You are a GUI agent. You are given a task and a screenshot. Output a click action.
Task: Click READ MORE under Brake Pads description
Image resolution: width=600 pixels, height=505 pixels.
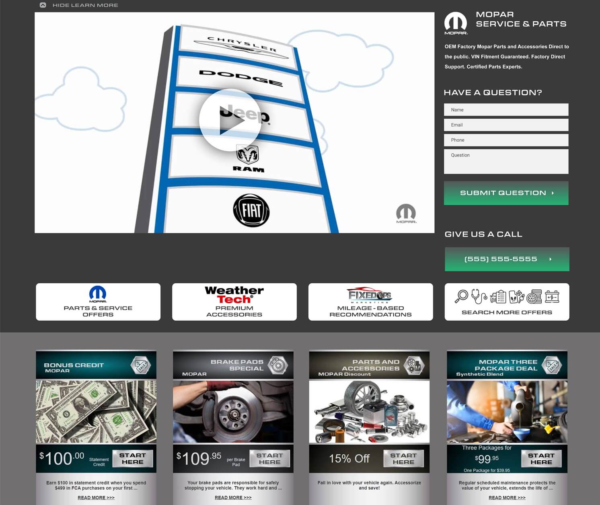point(233,498)
